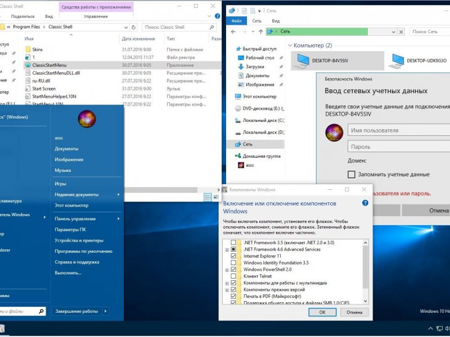The height and width of the screenshot is (337, 450).
Task: Open Недавние документы submenu in Start menu
Action: pos(87,194)
